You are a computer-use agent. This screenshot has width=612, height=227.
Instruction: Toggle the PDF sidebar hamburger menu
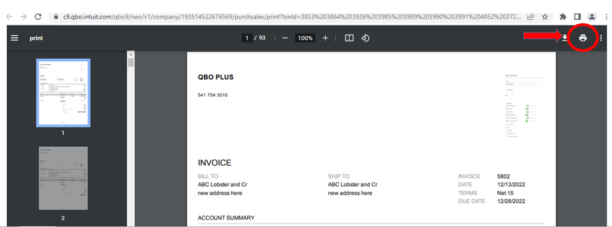tap(15, 38)
